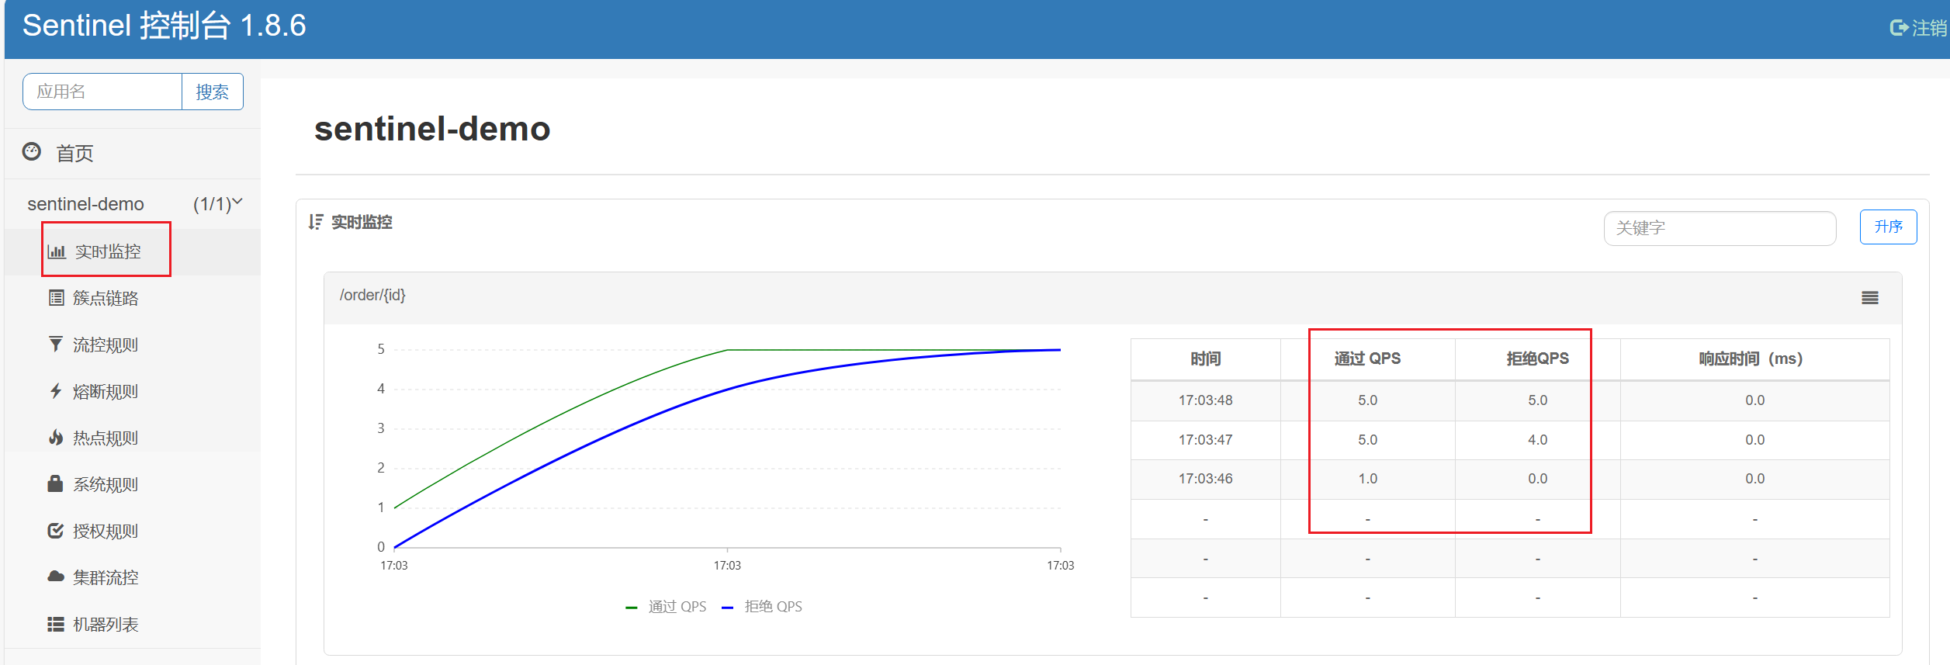Click the filter funnel icon for 流控规则

click(x=56, y=345)
